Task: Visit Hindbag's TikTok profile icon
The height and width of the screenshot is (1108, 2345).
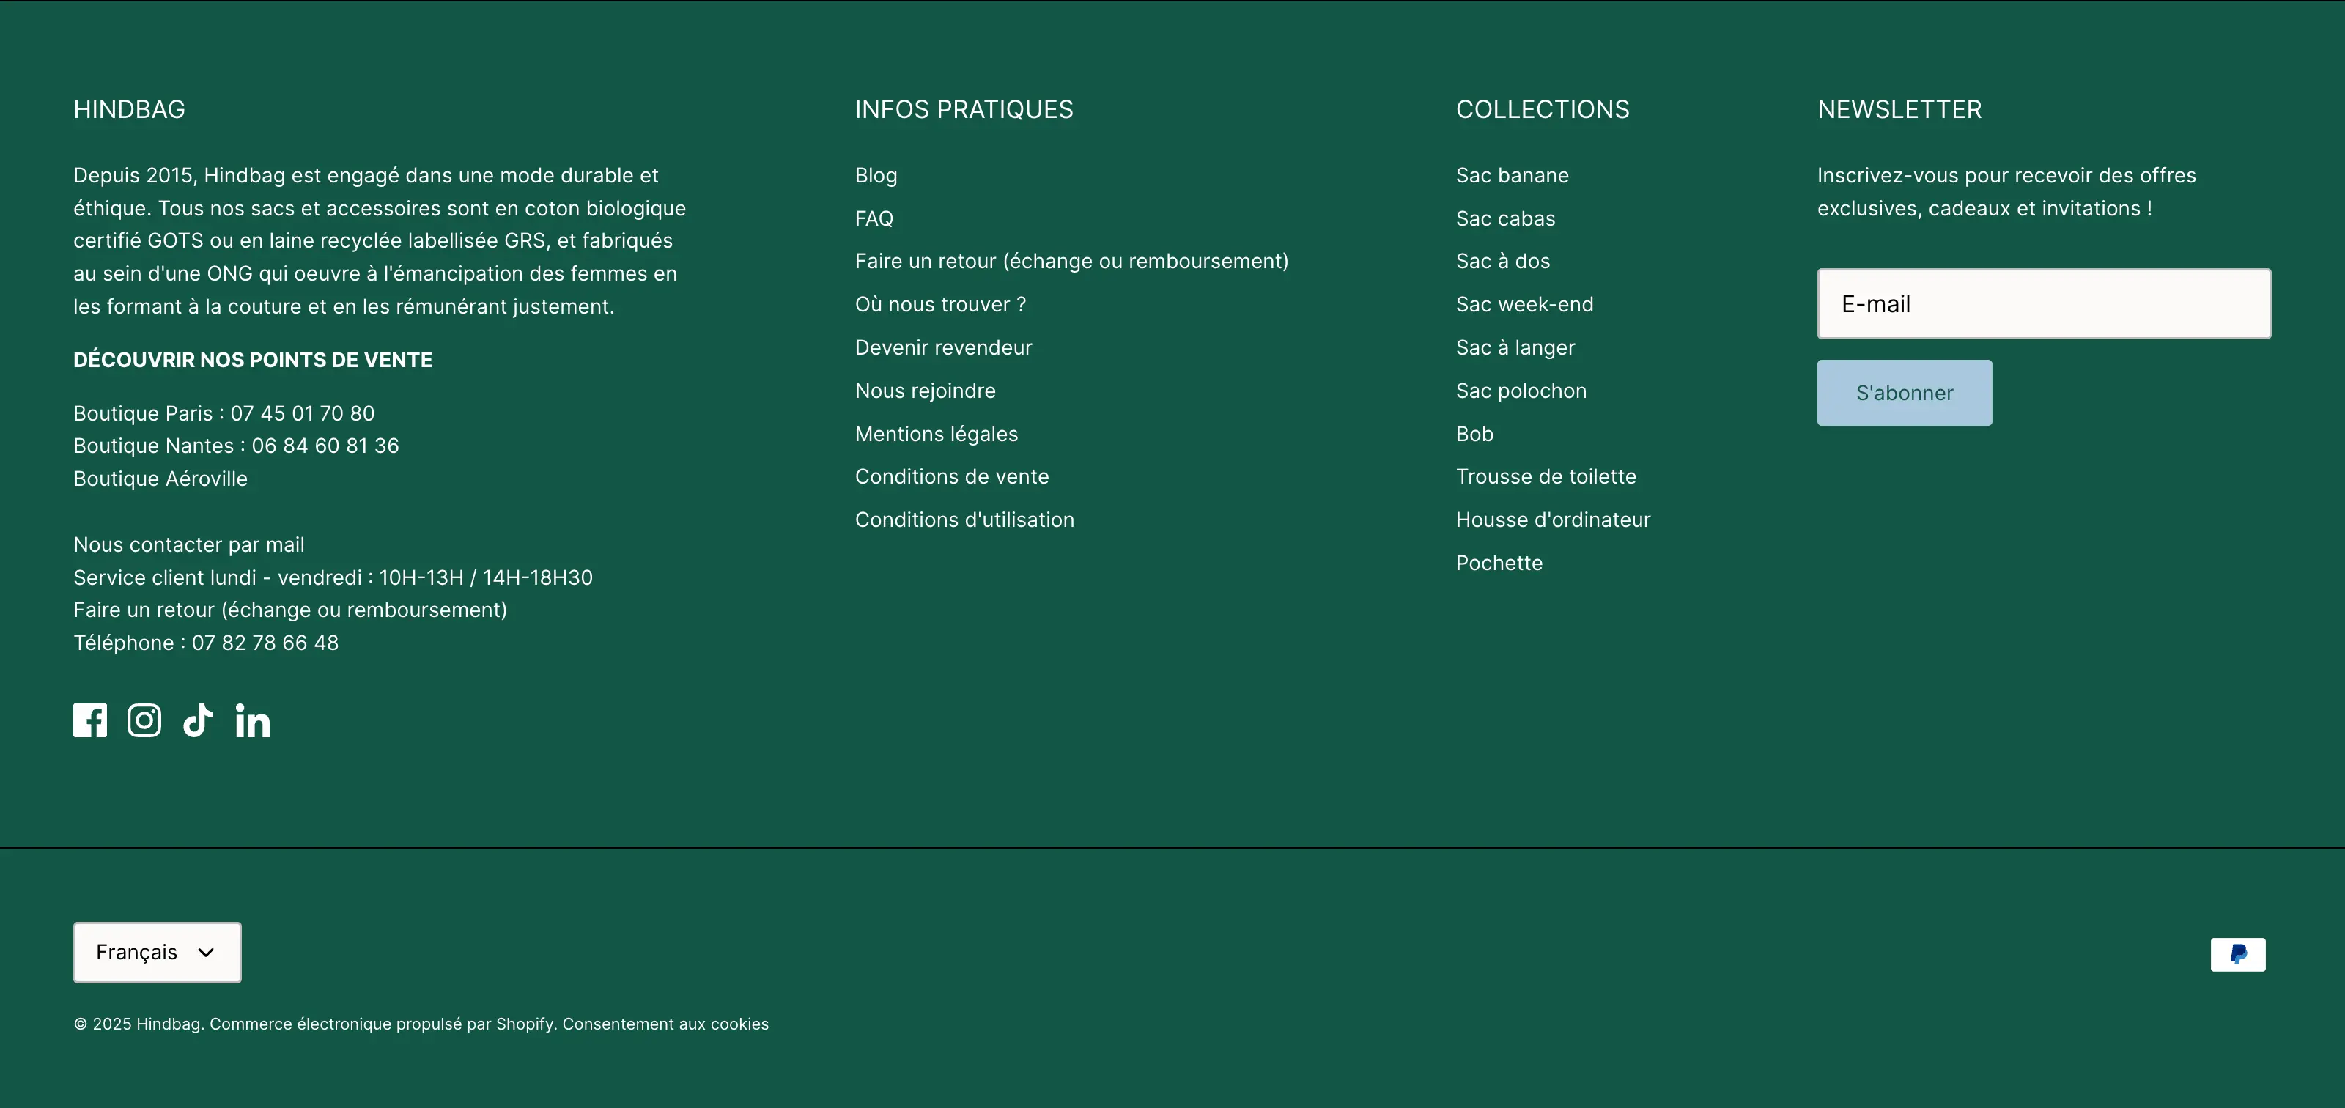Action: point(198,720)
